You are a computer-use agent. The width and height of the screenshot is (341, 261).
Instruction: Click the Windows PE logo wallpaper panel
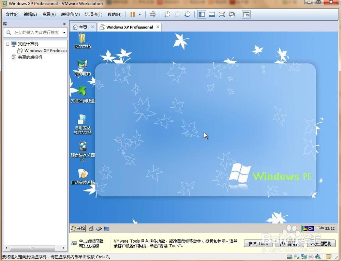pyautogui.click(x=205, y=130)
